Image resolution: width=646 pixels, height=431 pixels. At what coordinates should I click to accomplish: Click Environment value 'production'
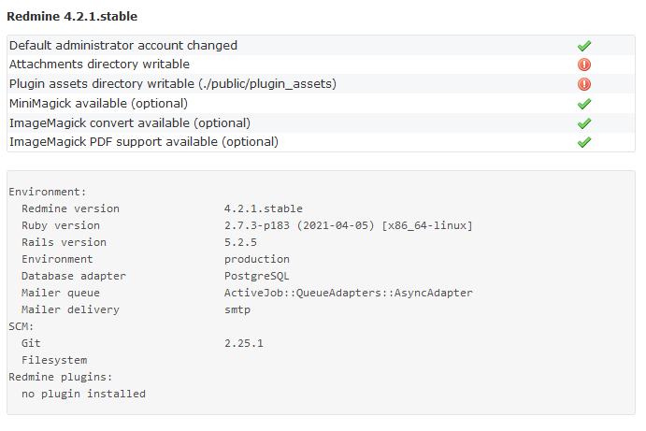pyautogui.click(x=257, y=259)
